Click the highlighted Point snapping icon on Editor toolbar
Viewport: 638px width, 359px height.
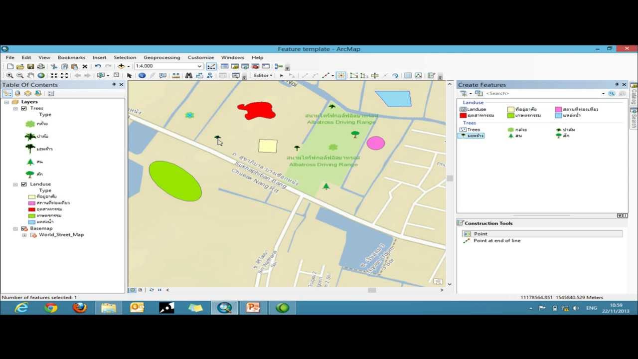click(341, 75)
